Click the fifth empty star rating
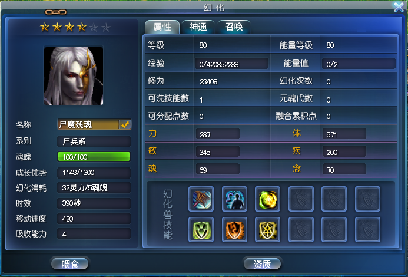This screenshot has width=408, height=277. pyautogui.click(x=94, y=27)
